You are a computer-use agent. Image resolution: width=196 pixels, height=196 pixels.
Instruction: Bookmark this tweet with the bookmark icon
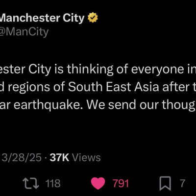(x=165, y=183)
